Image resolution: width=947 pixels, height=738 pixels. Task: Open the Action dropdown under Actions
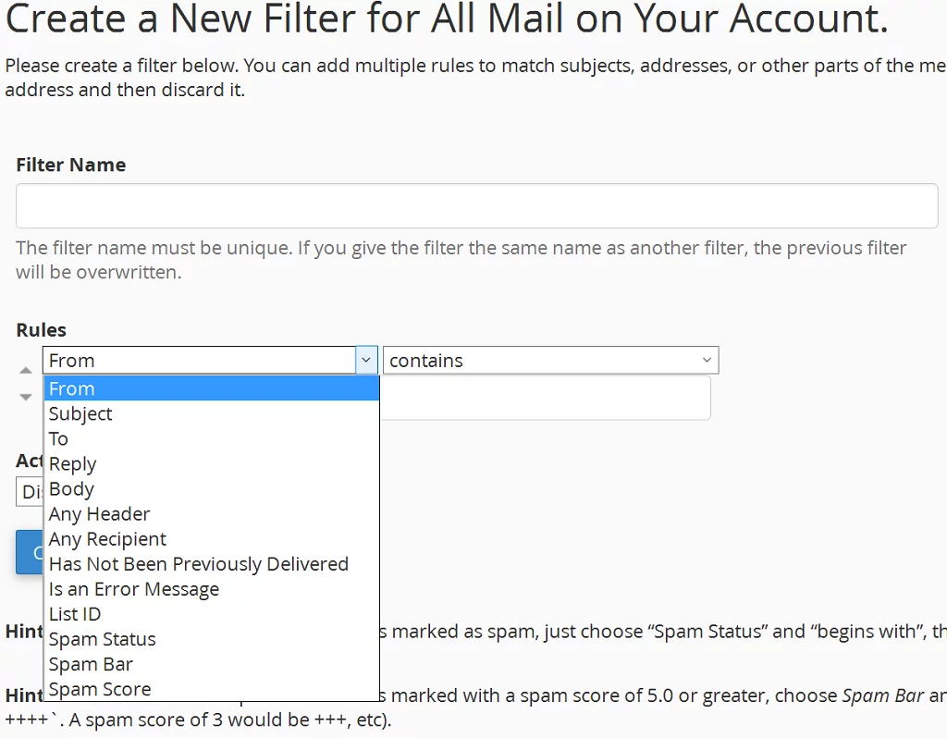31,491
